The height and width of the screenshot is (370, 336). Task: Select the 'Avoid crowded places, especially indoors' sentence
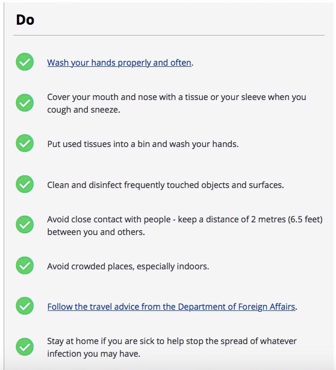point(128,266)
